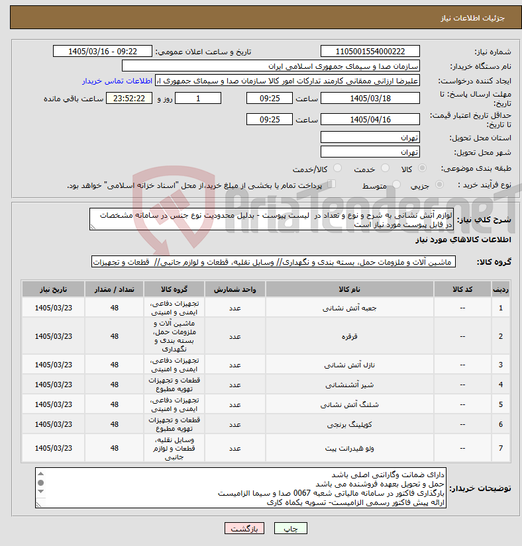522x546 pixels.
Task: Click the اطلاعات کالاهای مورد نیاز section title
Action: point(463,240)
